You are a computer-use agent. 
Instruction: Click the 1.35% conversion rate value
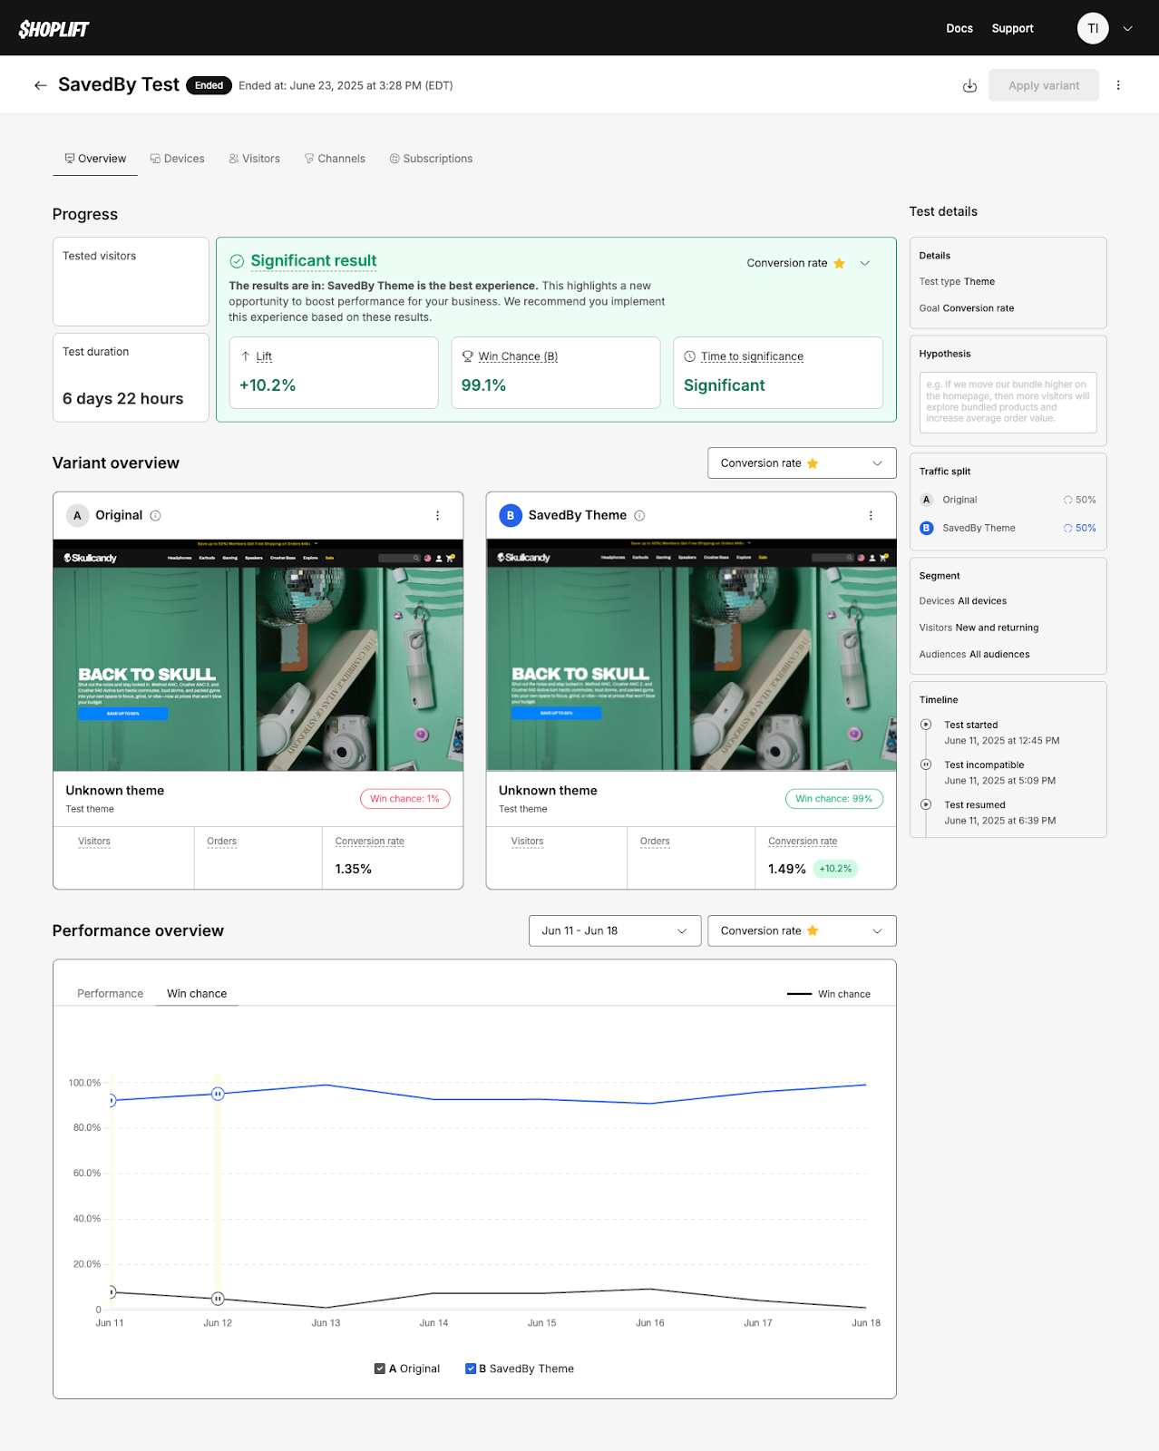tap(354, 869)
